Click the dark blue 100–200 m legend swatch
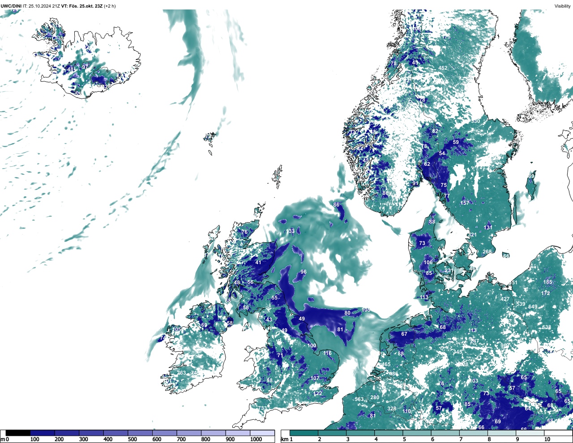Viewport: 573px width, 443px height. click(43, 433)
